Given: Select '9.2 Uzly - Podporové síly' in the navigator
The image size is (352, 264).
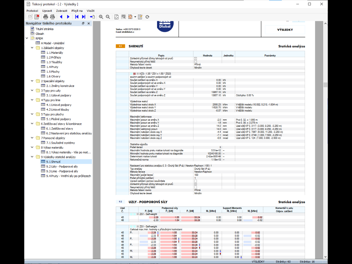Looking at the screenshot, I should point(62,167).
